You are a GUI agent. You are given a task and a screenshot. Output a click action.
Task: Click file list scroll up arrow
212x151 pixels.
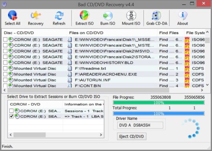(x=207, y=32)
